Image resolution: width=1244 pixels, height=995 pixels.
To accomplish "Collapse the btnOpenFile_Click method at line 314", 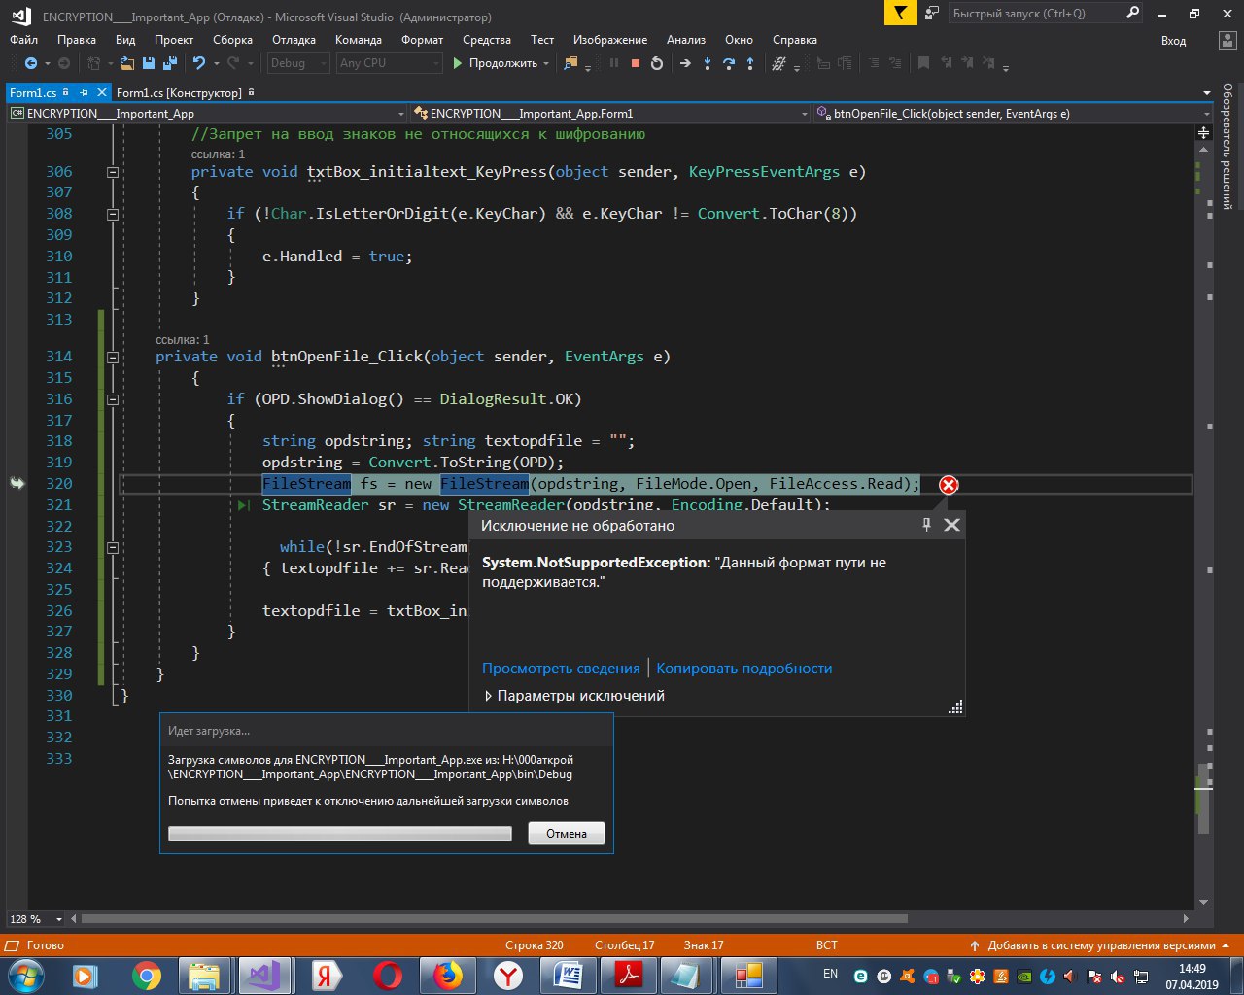I will tap(113, 357).
